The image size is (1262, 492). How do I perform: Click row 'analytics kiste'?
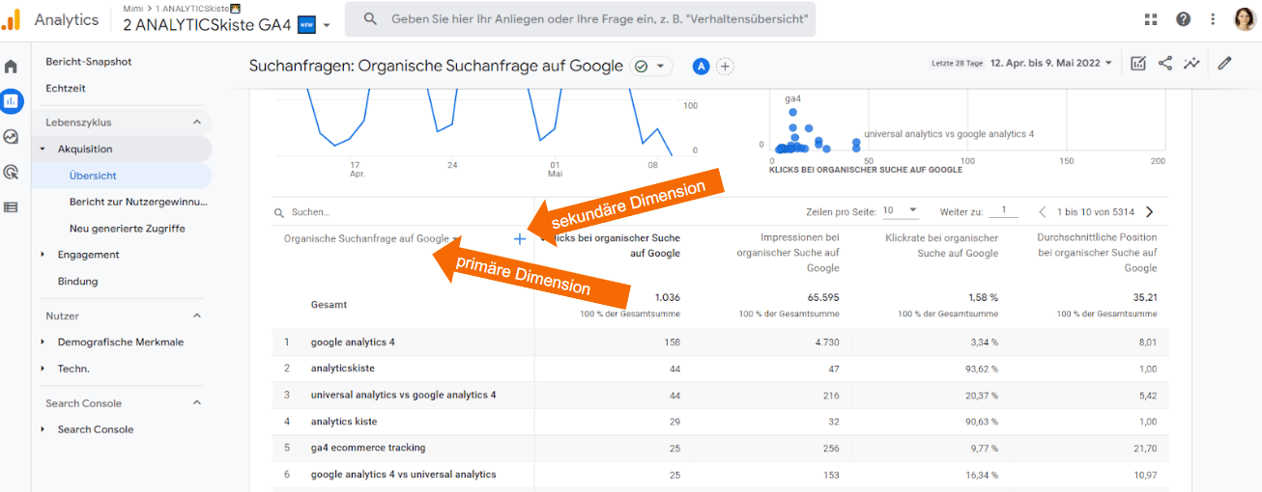pyautogui.click(x=720, y=422)
